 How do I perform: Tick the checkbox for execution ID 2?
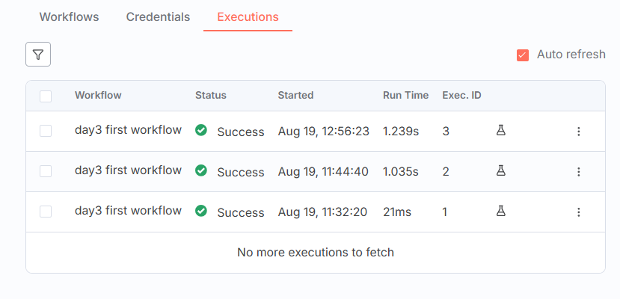click(46, 171)
